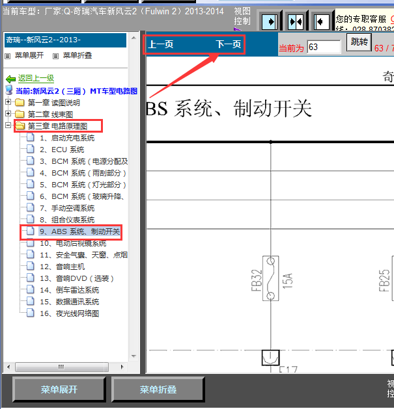This screenshot has height=409, width=394.
Task: Click page icon beside 16、夜光线网络图
Action: pos(31,313)
